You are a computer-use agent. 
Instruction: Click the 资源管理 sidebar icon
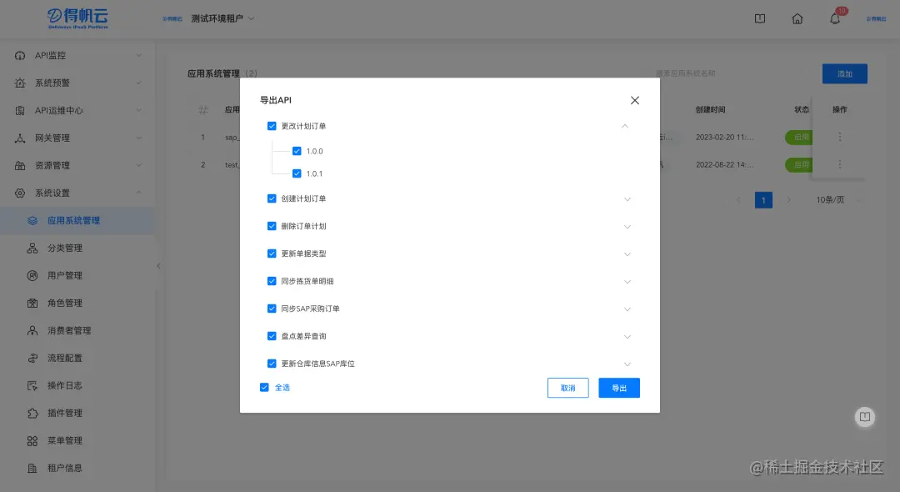coord(20,166)
